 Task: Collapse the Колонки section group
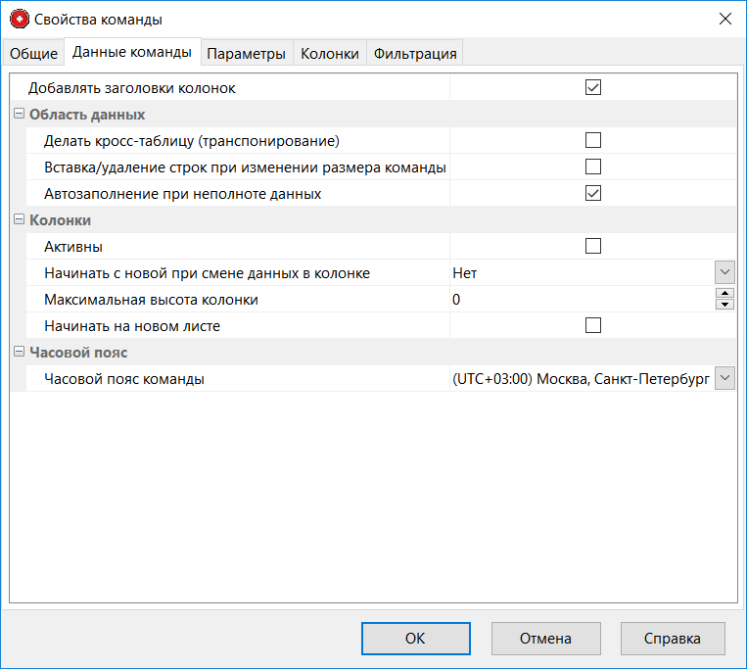(x=19, y=220)
